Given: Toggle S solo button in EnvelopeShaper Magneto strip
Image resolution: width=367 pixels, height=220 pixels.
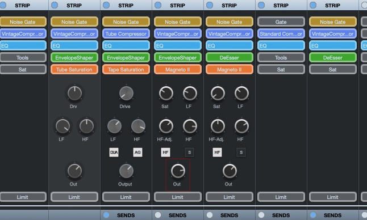Looking at the screenshot, I should [x=190, y=153].
